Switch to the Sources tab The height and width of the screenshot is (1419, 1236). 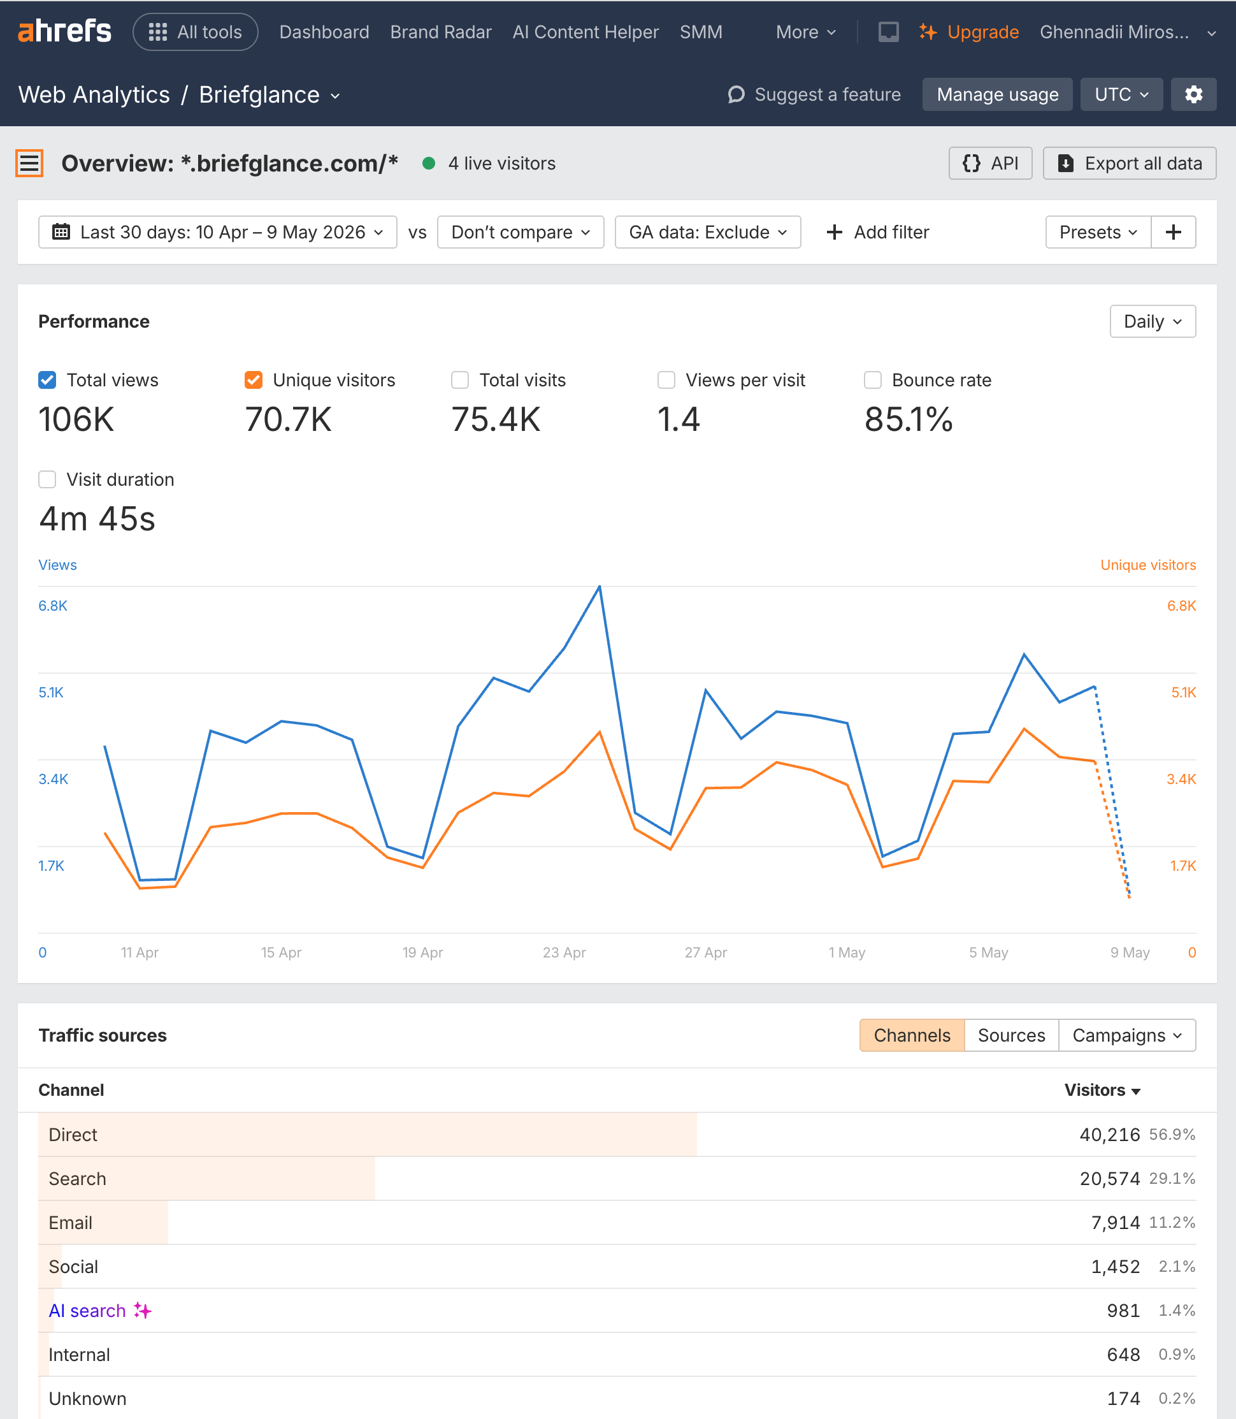click(x=1011, y=1035)
